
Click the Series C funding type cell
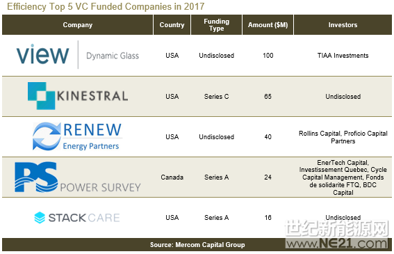216,97
